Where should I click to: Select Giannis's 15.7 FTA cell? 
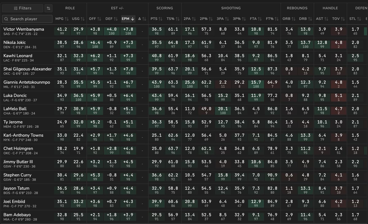pos(256,84)
